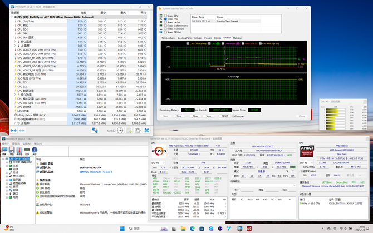The height and width of the screenshot is (233, 373).
Task: Switch to the Statistics tab
Action: pyautogui.click(x=237, y=38)
